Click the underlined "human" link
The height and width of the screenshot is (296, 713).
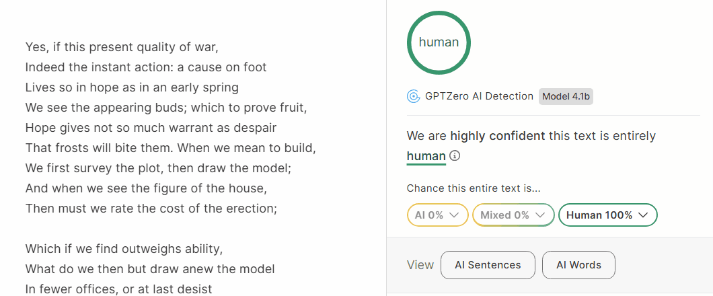coord(426,156)
